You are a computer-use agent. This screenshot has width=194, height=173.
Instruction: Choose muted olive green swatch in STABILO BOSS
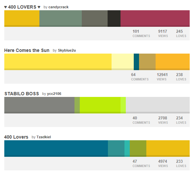point(77,105)
